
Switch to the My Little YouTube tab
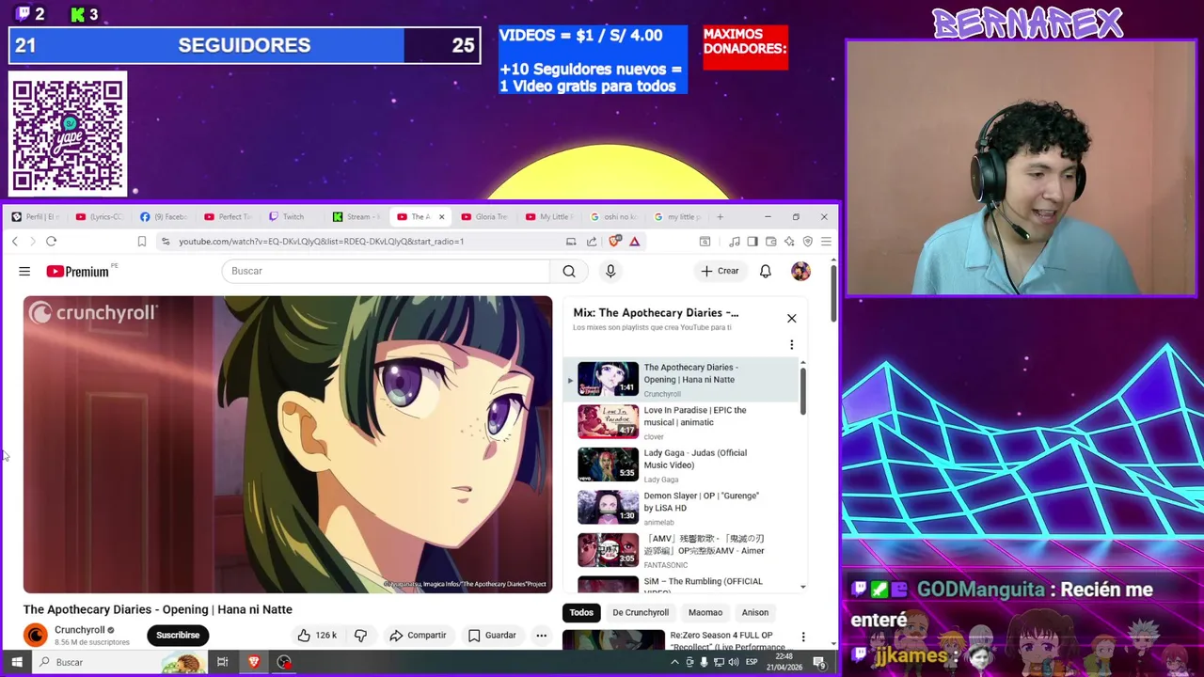pos(549,217)
